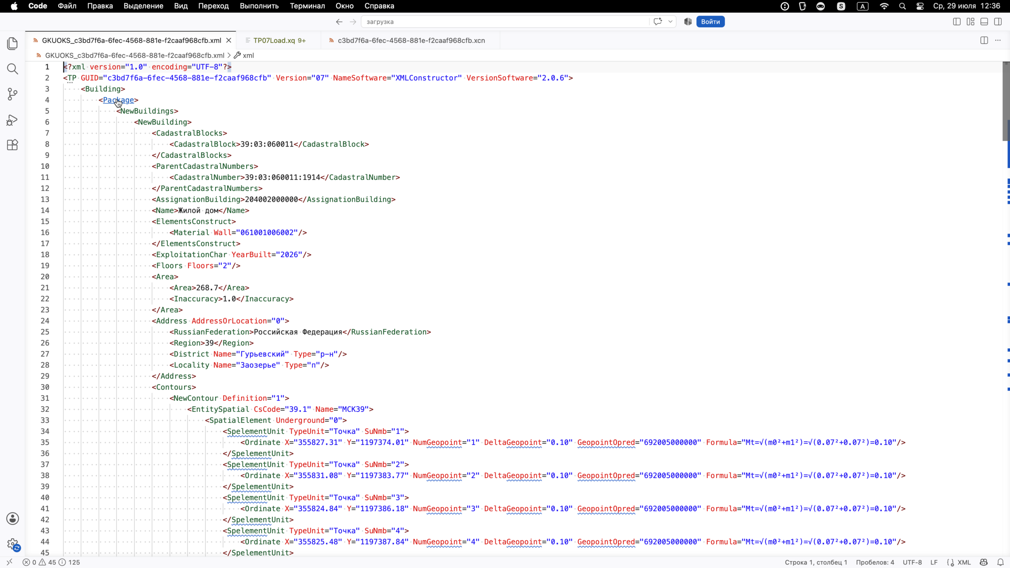This screenshot has height=568, width=1010.
Task: Open the Customize Layout icon
Action: pos(971,22)
